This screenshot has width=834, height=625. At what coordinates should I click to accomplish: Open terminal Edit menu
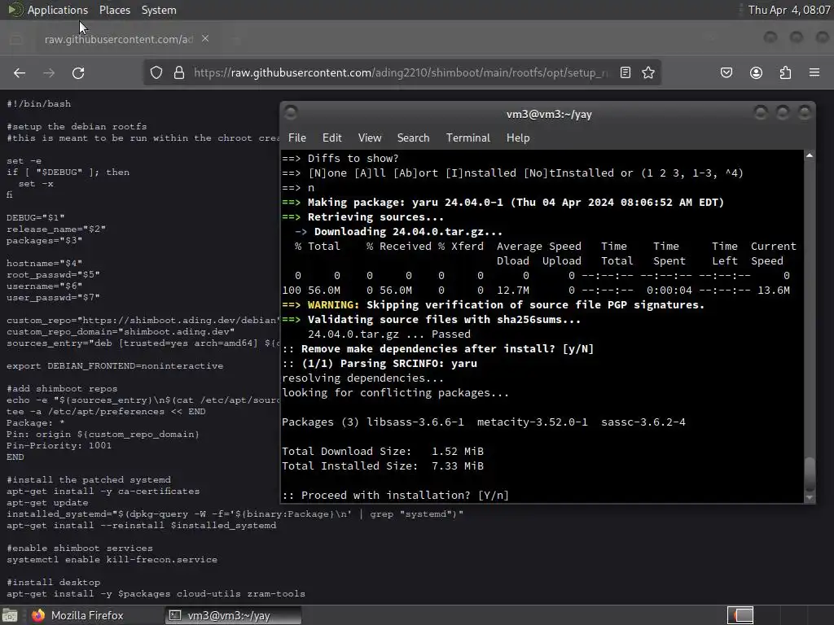point(332,138)
